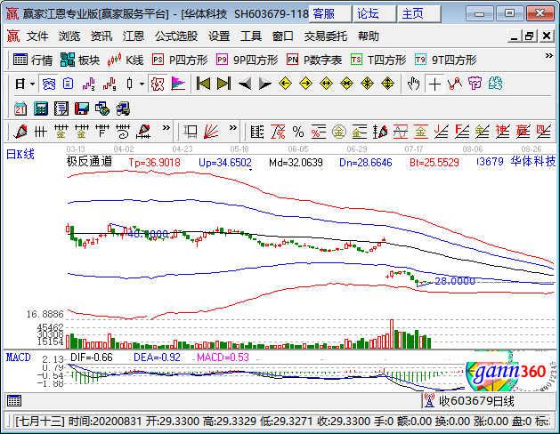Viewport: 560px width, 434px height.
Task: Open the 工具 menu
Action: 251,36
